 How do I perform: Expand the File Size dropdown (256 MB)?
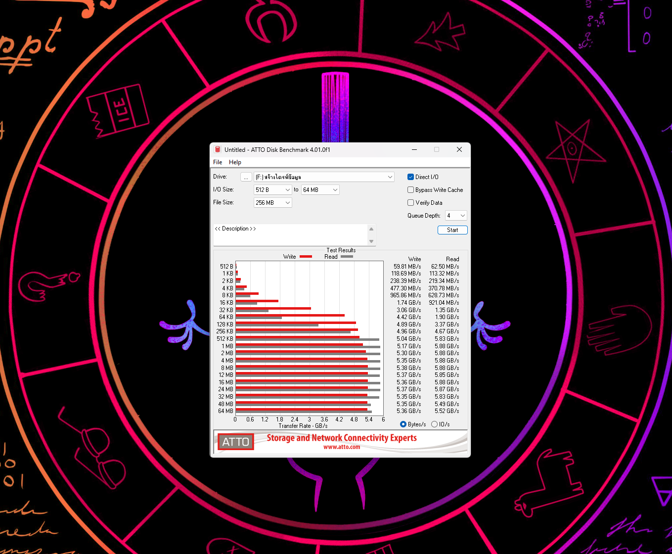pyautogui.click(x=272, y=203)
